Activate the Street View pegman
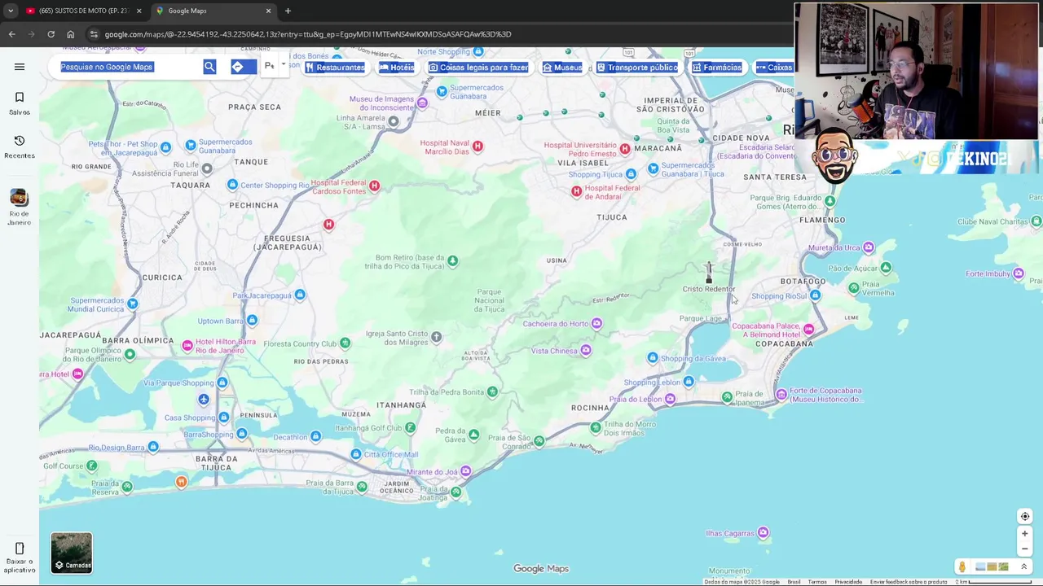The image size is (1043, 586). pos(962,566)
